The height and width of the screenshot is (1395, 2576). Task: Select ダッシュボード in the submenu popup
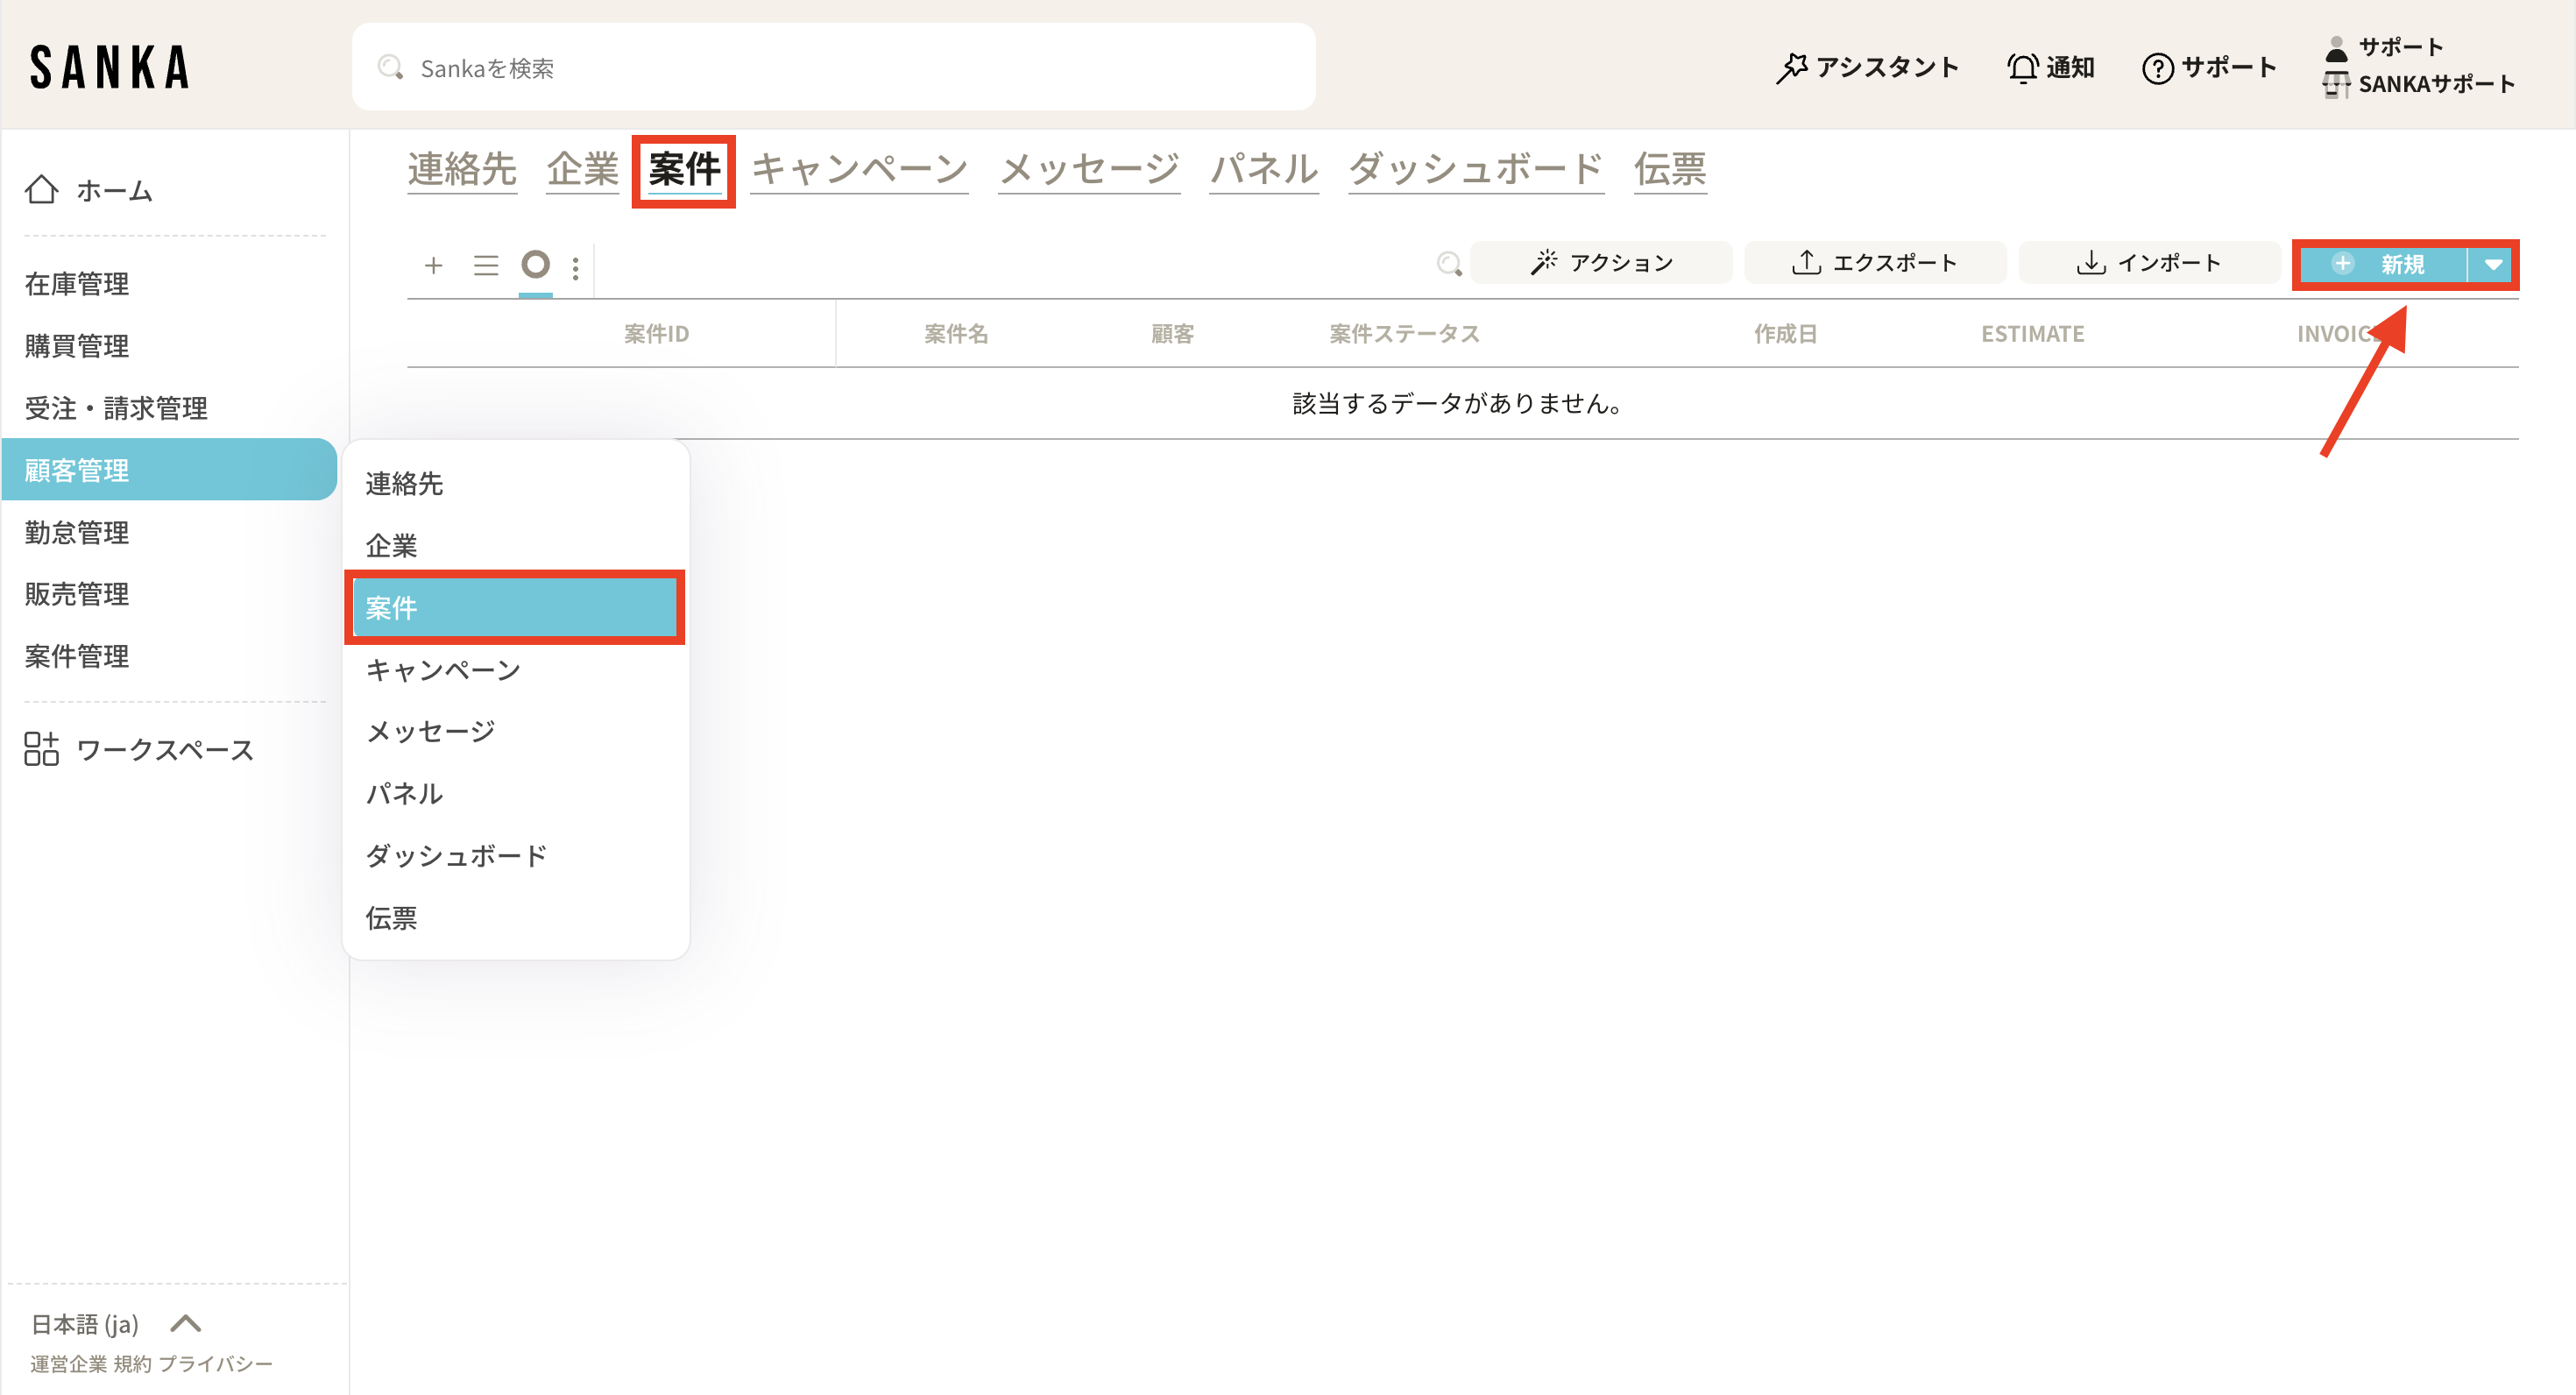[457, 856]
